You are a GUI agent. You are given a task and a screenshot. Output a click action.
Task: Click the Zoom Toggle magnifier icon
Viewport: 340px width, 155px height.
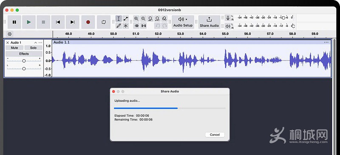[164, 19]
